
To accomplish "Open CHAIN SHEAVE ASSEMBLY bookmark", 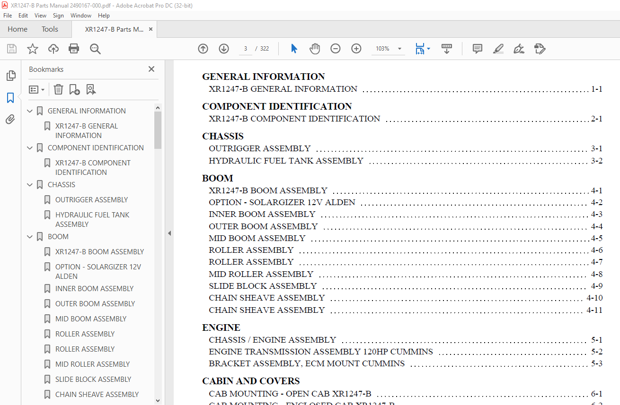I will [x=97, y=395].
